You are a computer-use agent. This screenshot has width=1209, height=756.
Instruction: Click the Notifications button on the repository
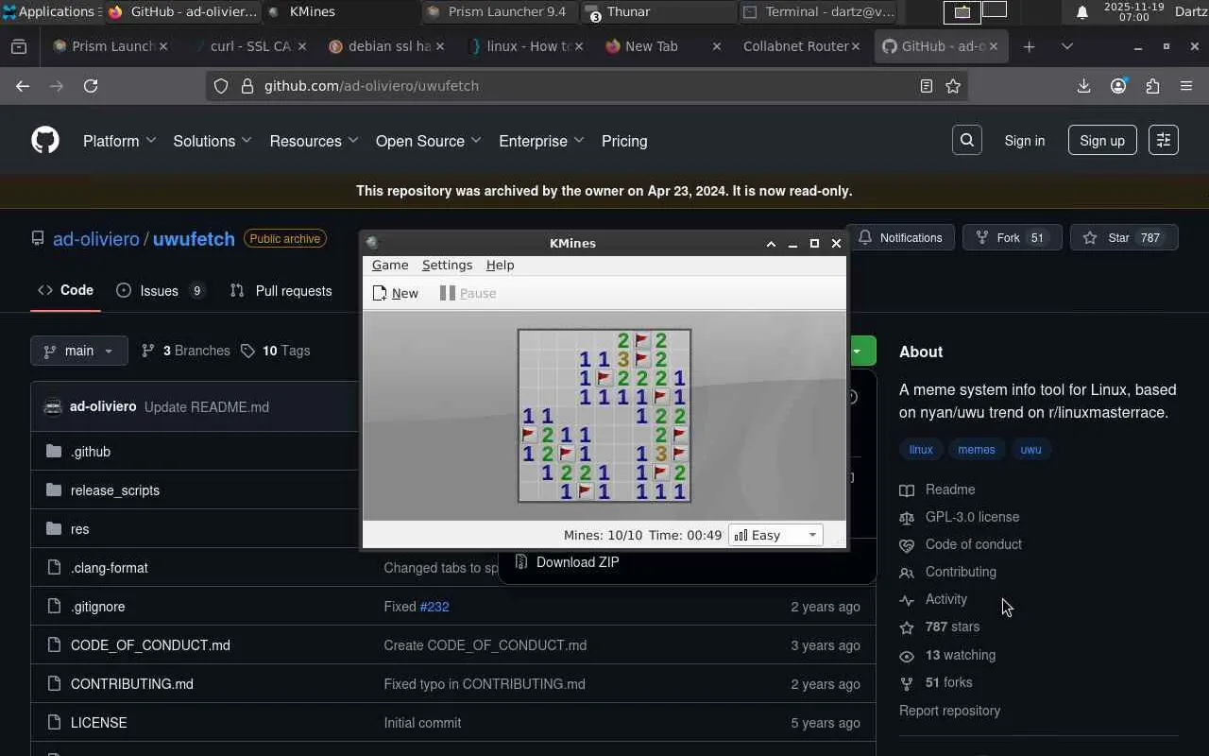coord(900,238)
